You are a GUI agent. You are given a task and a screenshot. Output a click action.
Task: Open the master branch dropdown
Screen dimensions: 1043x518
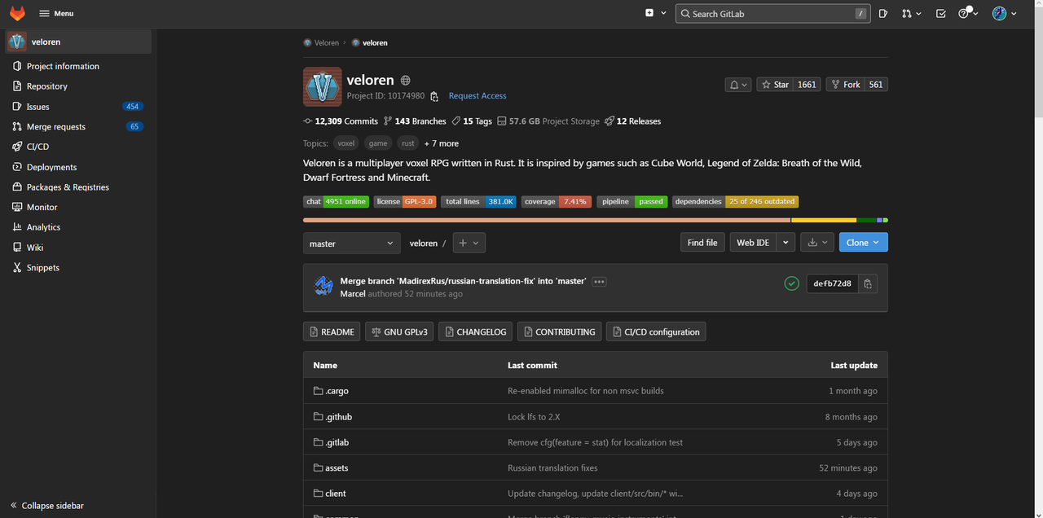[x=351, y=244]
